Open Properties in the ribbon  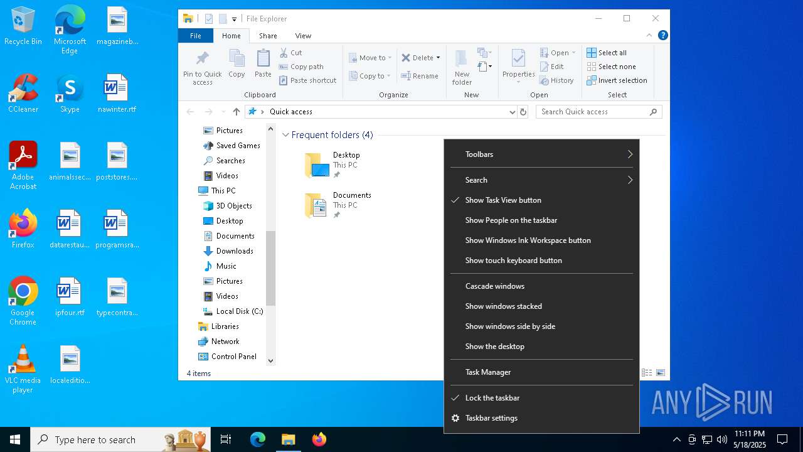pos(518,67)
